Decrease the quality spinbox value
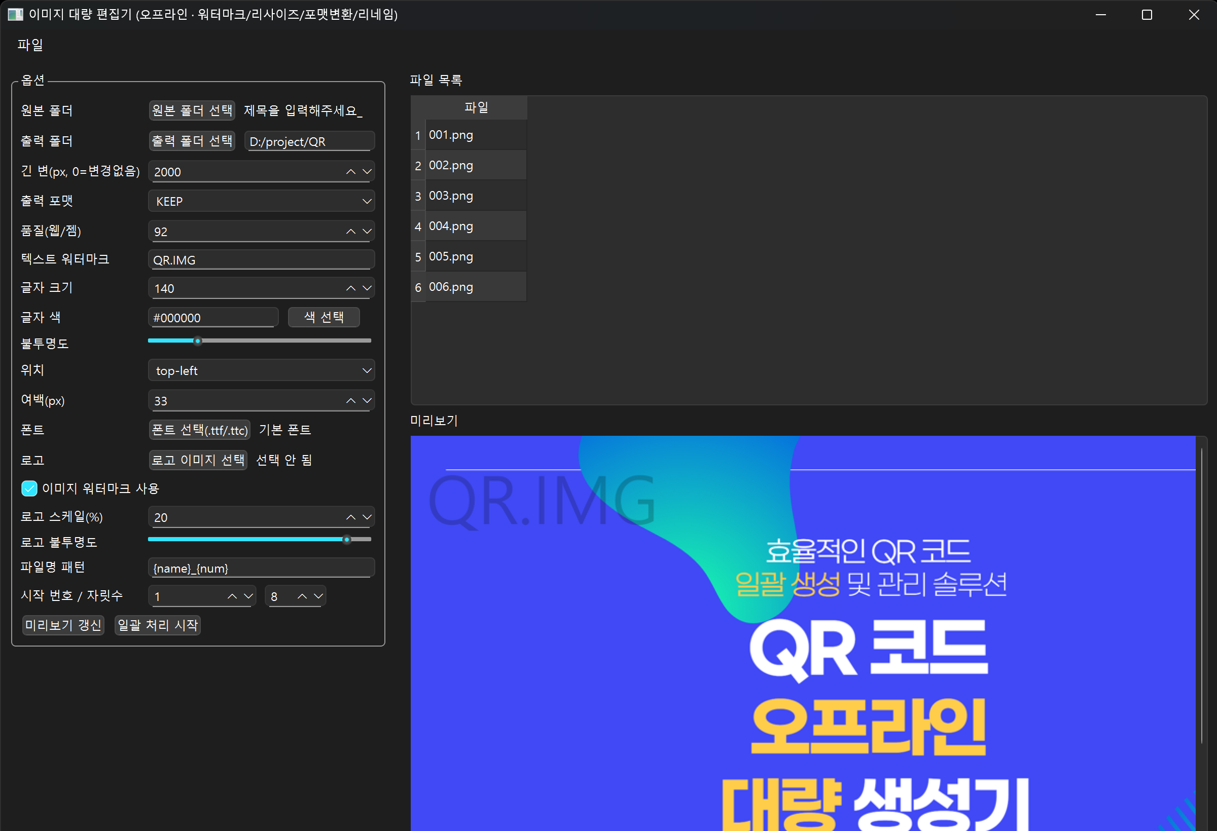Screen dimensions: 1217x831 pyautogui.click(x=367, y=231)
